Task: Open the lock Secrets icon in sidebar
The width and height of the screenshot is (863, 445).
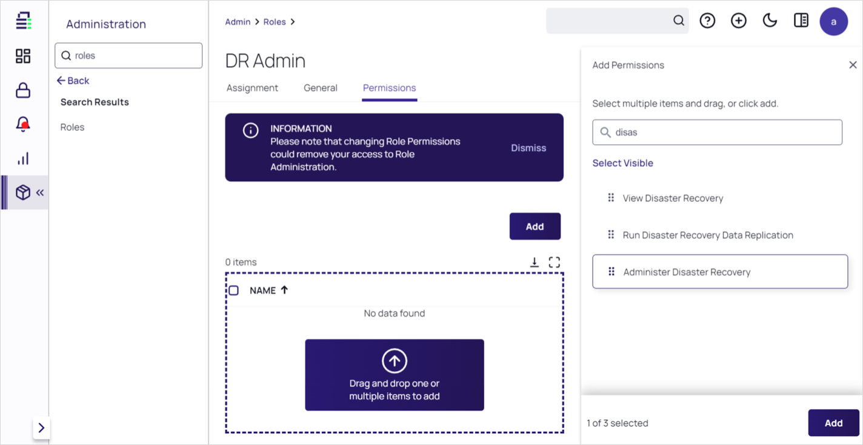Action: coord(23,91)
